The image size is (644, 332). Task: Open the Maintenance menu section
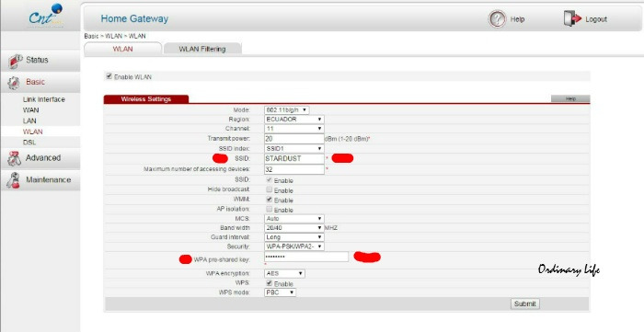[40, 180]
